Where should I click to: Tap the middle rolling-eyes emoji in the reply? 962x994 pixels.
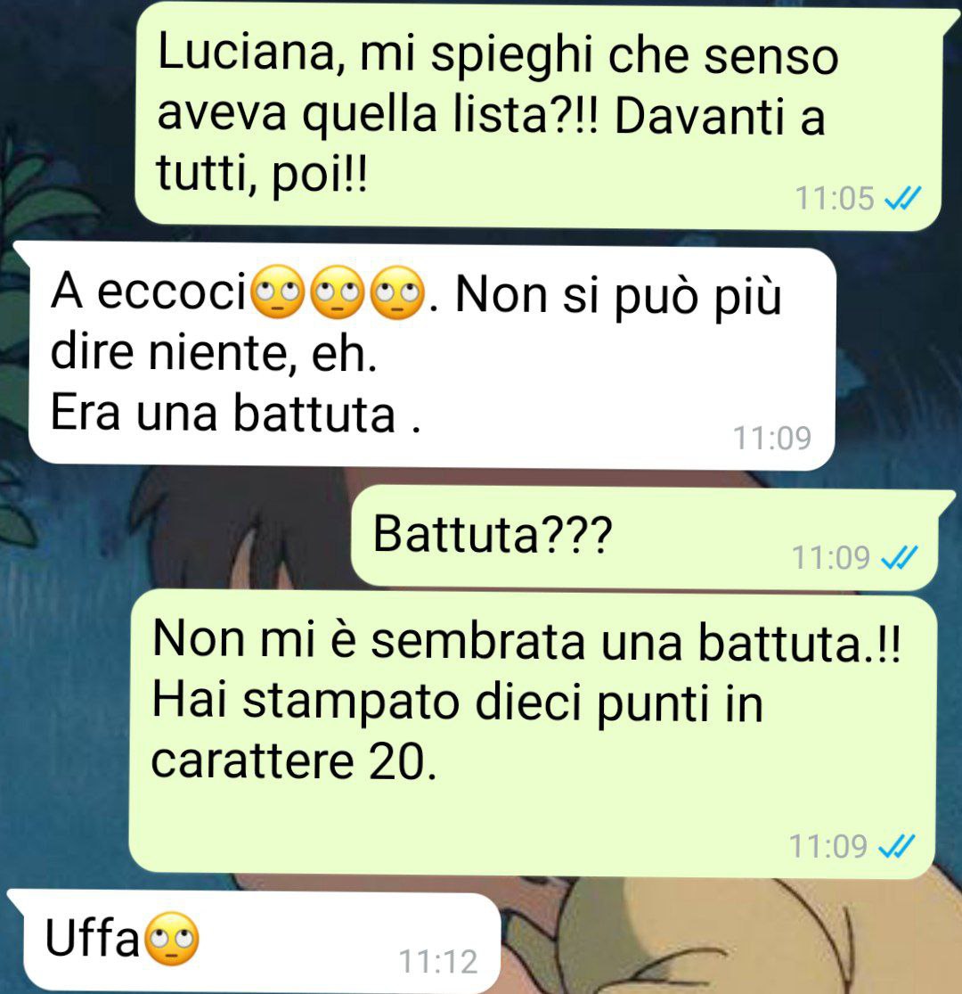point(337,292)
